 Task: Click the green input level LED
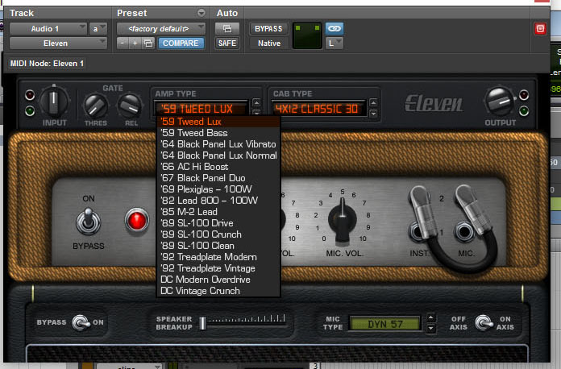pos(30,111)
